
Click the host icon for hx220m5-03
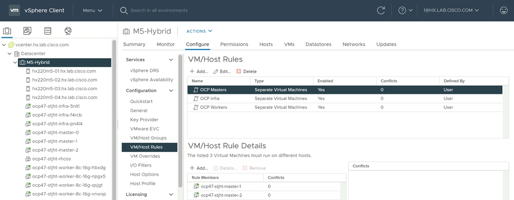point(28,89)
